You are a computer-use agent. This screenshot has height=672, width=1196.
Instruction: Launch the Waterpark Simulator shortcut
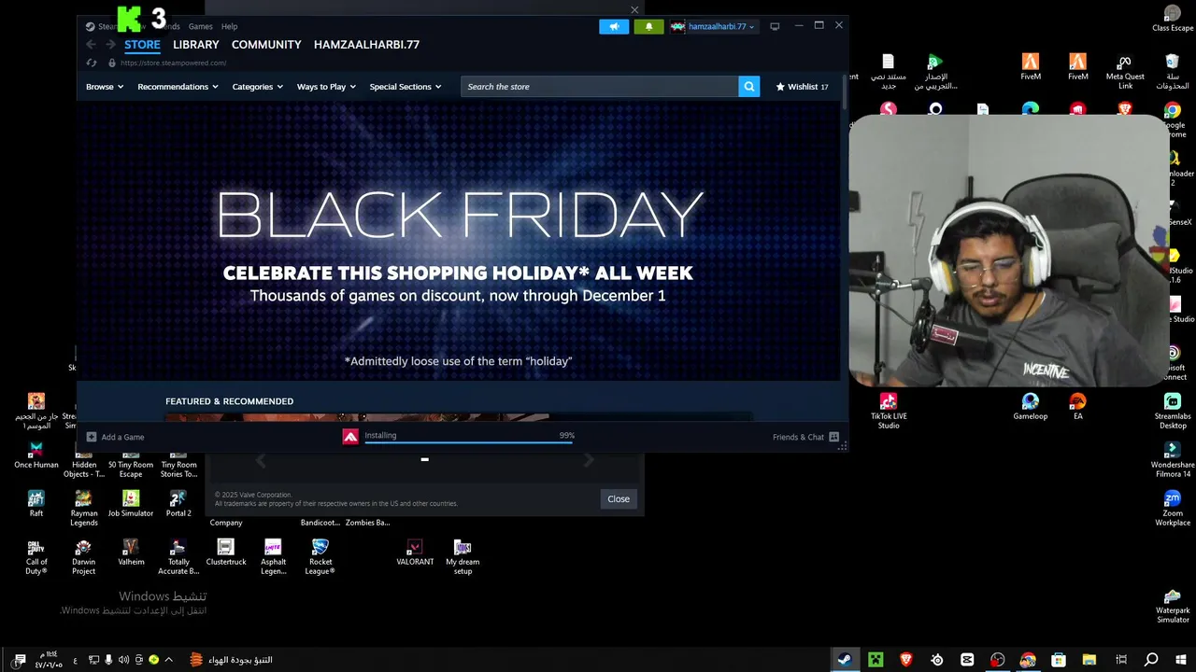pos(1173,606)
